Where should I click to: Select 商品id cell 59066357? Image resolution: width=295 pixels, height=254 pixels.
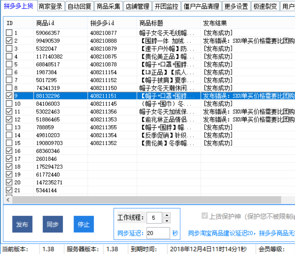tap(48, 33)
